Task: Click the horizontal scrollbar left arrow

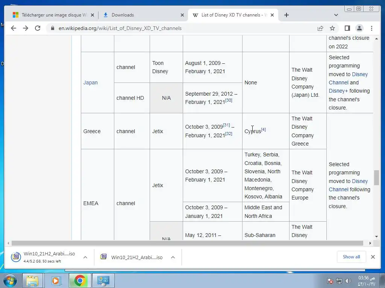Action: click(8, 243)
